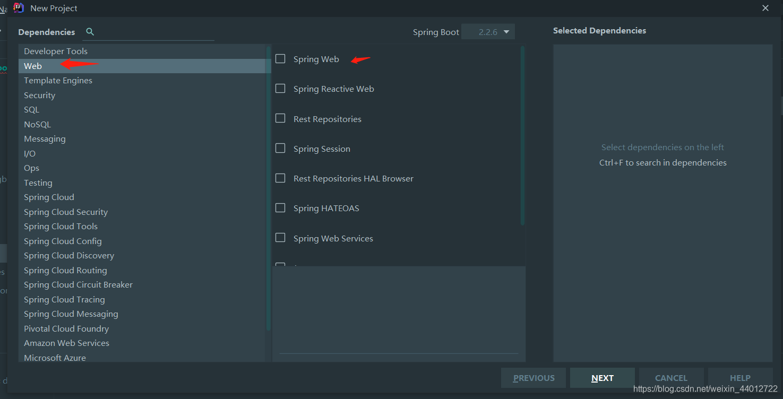
Task: Click the Rest Repositories HAL Browser label
Action: click(x=354, y=178)
